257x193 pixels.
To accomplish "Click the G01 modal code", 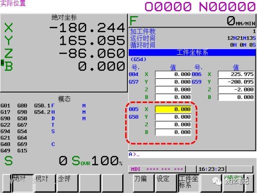I will pos(6,106).
